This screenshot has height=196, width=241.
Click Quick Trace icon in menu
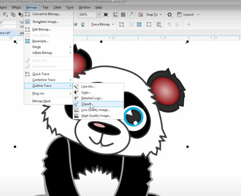(27, 74)
